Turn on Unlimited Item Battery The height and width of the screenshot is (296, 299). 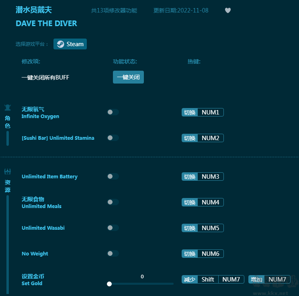113,176
